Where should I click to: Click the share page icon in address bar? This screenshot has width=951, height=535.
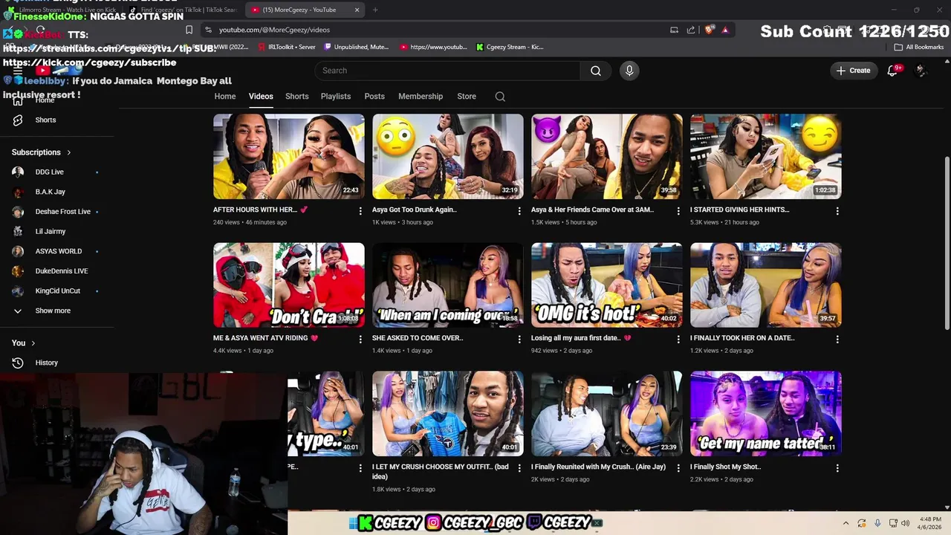(691, 30)
